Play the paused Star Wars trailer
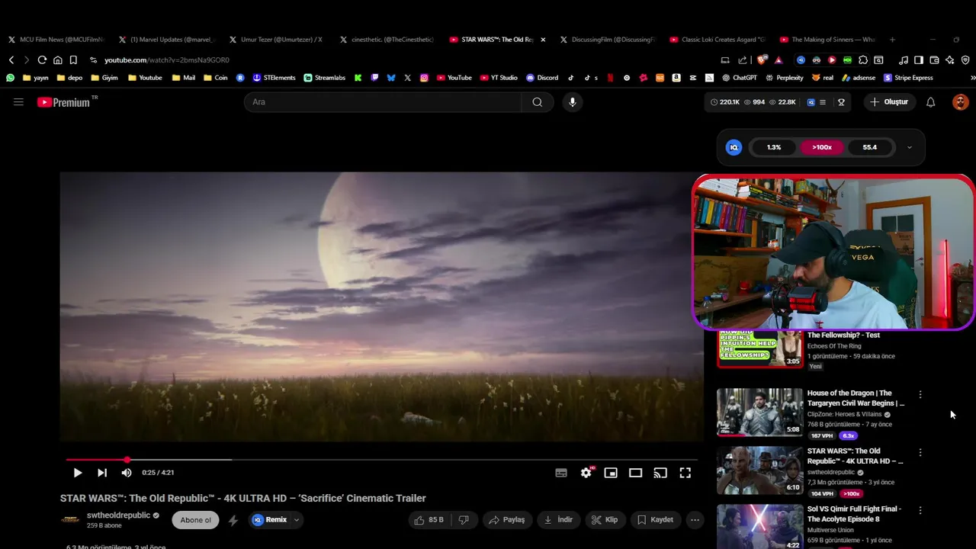976x549 pixels. click(x=77, y=473)
